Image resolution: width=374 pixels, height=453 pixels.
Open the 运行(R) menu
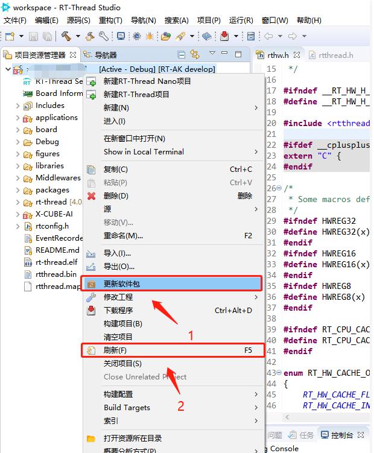coord(241,21)
